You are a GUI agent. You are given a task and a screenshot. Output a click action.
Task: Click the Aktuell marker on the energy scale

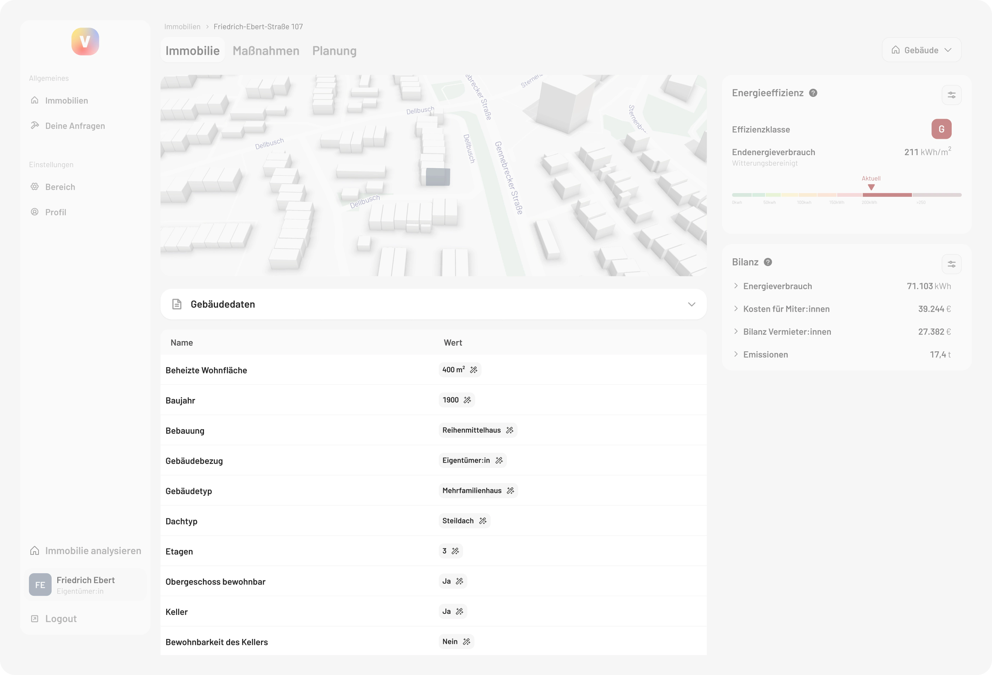pyautogui.click(x=871, y=187)
